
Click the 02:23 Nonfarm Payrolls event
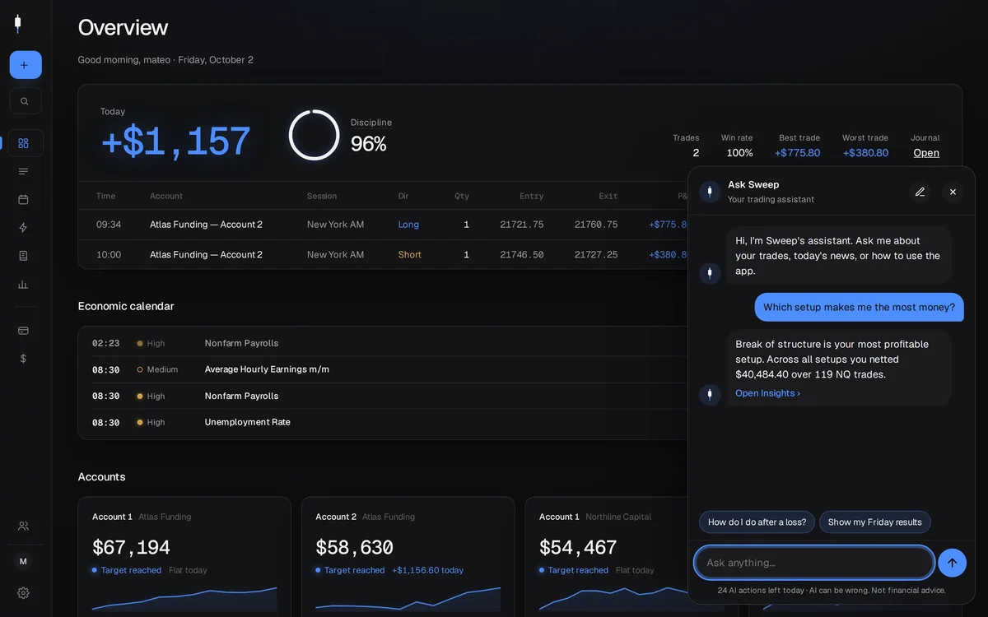[x=383, y=343]
